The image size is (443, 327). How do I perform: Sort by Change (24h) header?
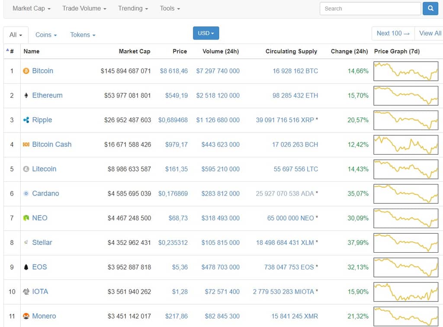pyautogui.click(x=349, y=51)
